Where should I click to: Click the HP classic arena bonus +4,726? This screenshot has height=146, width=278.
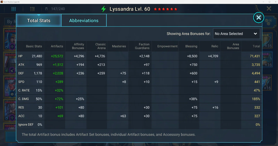100,56
